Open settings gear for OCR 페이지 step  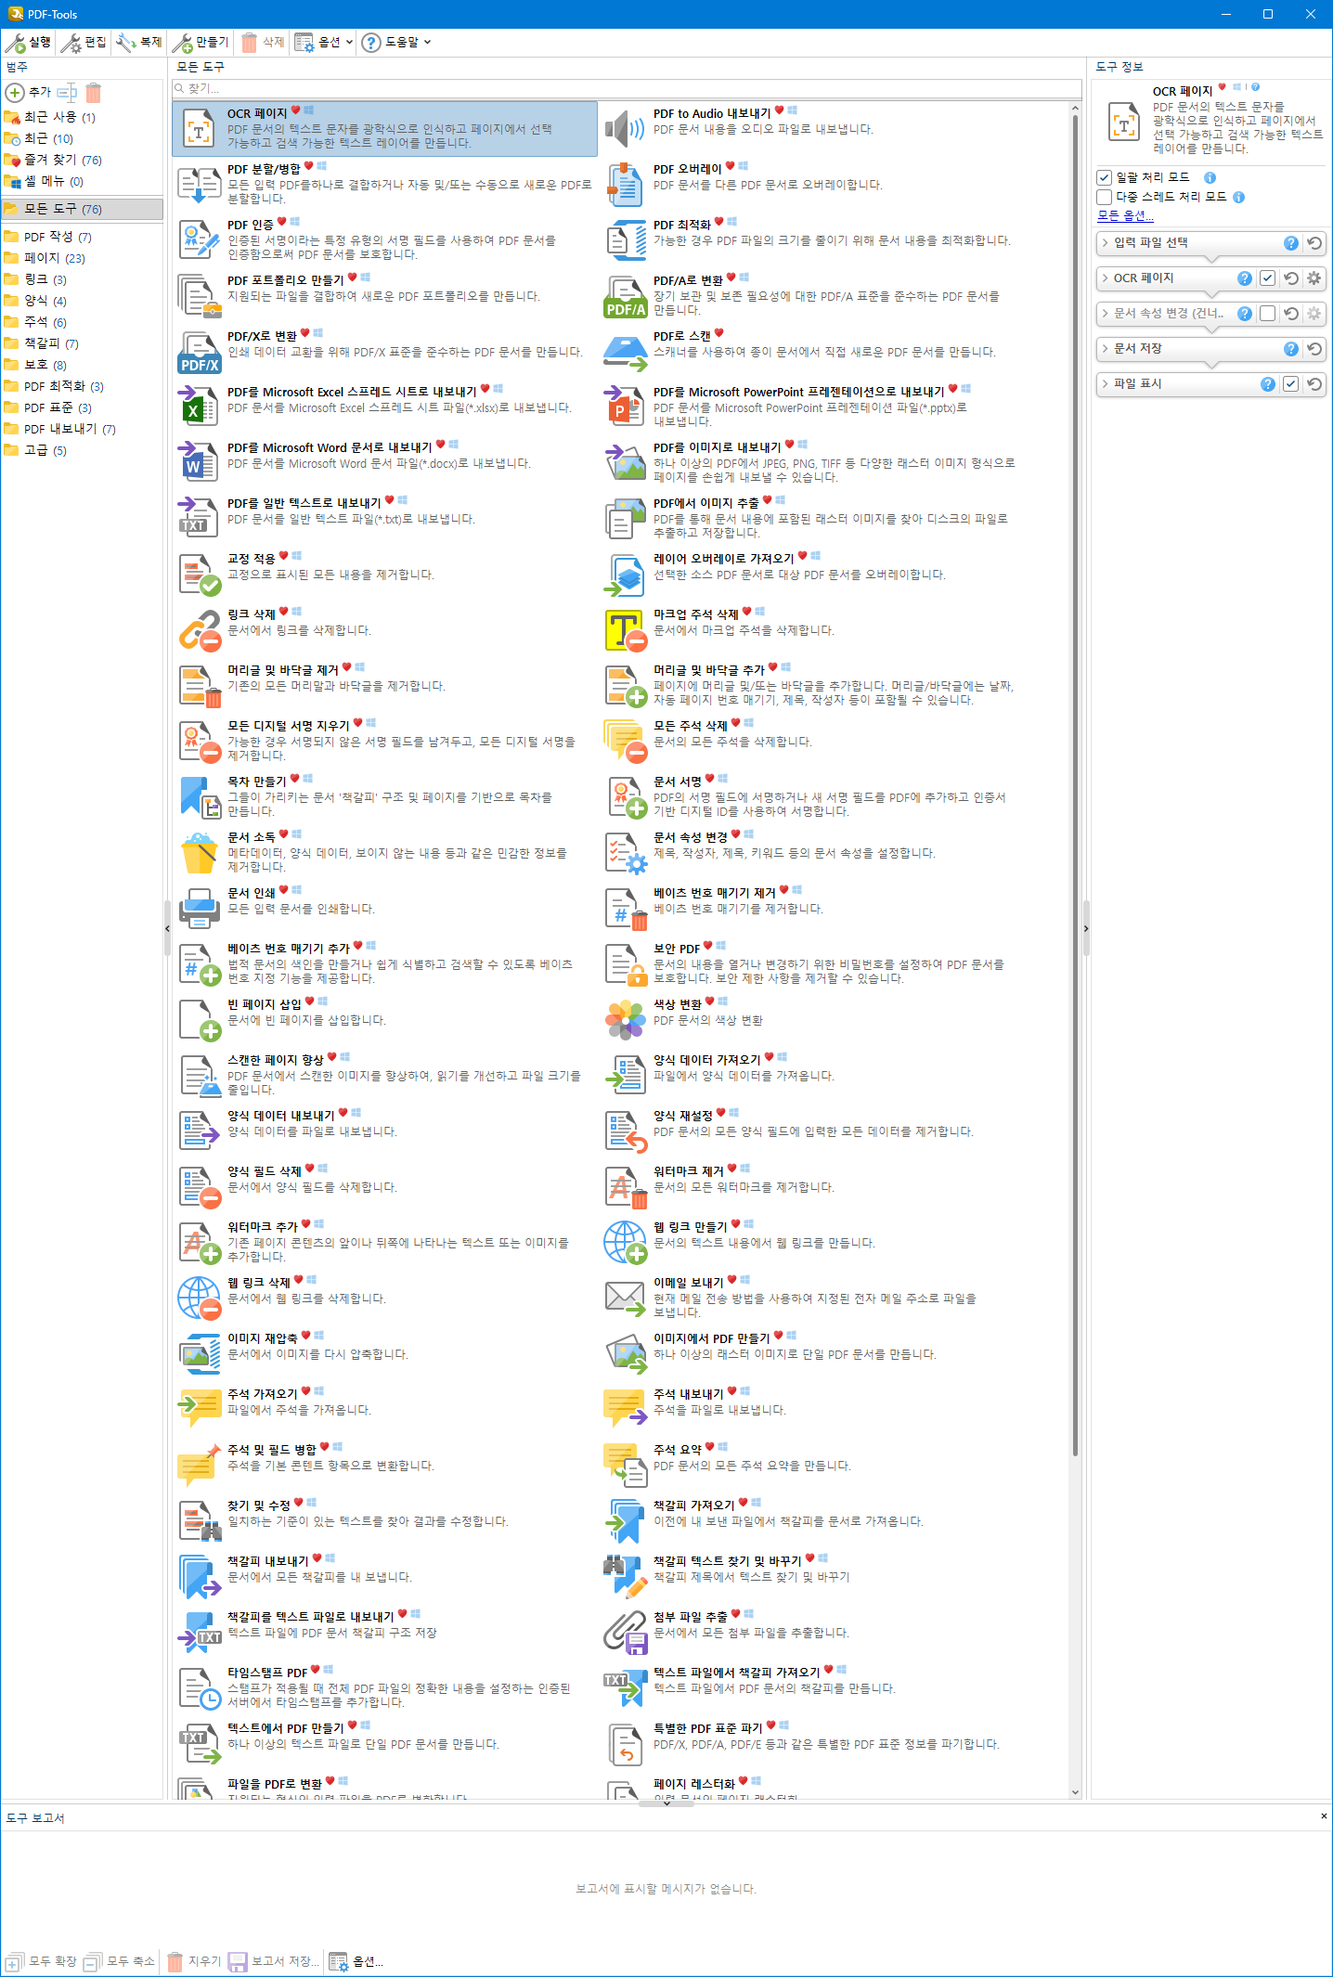click(x=1314, y=278)
